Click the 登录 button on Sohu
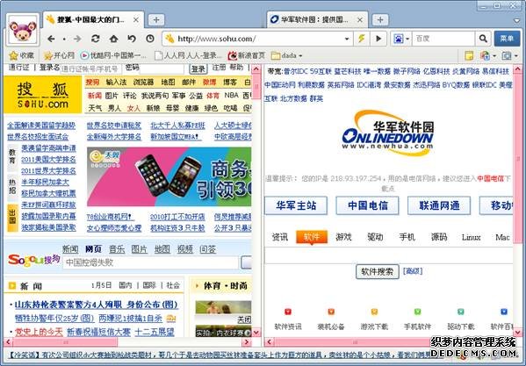The image size is (526, 366). 198,69
